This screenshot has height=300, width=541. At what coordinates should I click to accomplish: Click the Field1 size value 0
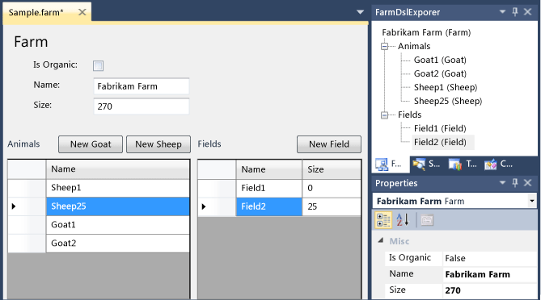click(332, 188)
